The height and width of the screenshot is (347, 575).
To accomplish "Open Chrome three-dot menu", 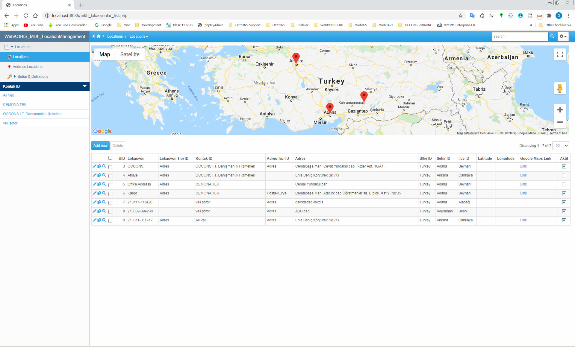I will point(568,16).
